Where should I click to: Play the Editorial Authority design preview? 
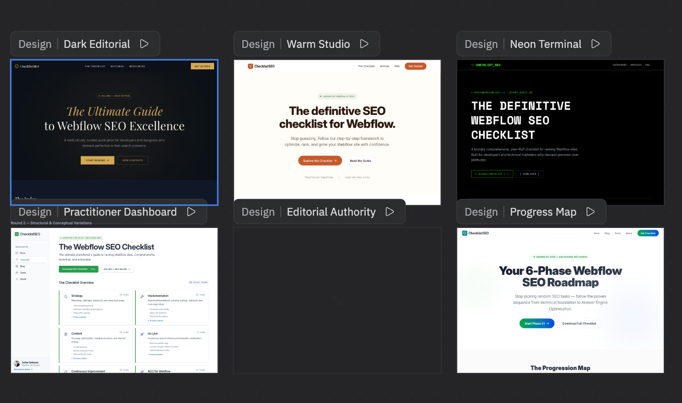390,212
